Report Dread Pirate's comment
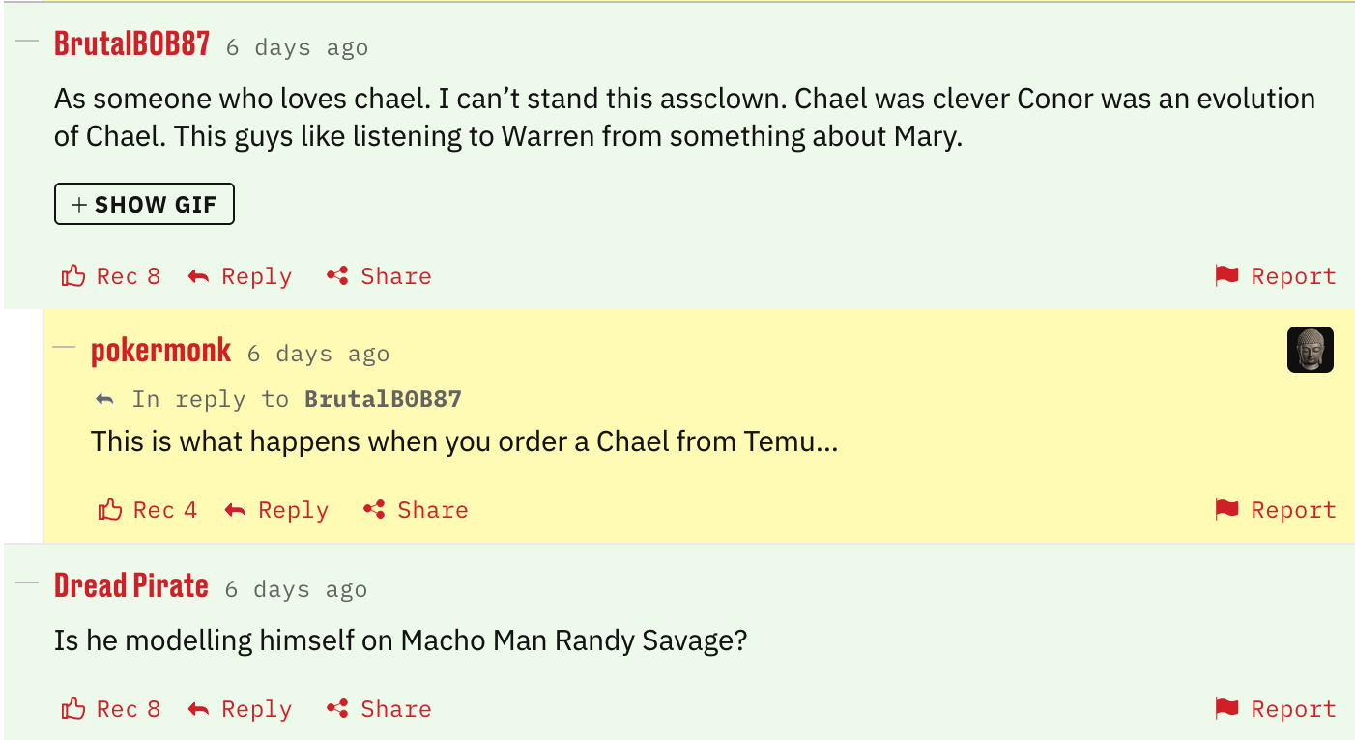The width and height of the screenshot is (1355, 740). point(1275,709)
